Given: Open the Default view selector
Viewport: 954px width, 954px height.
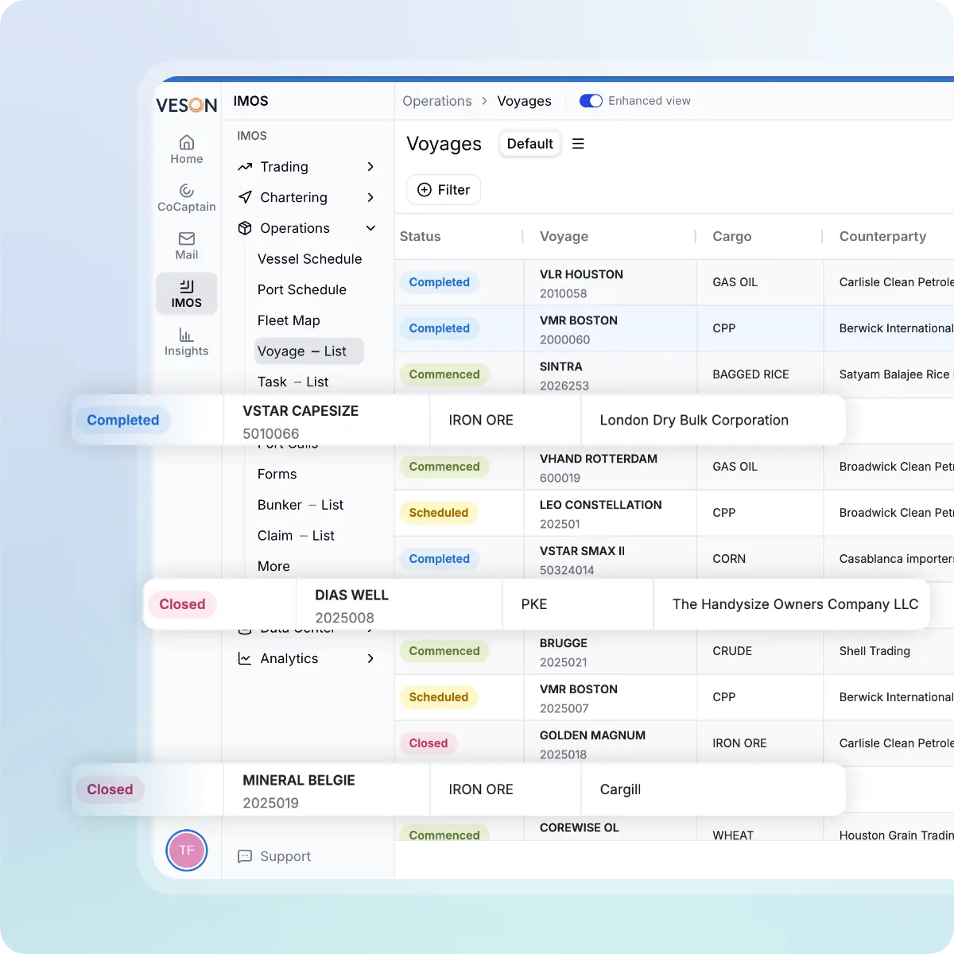Looking at the screenshot, I should pyautogui.click(x=529, y=144).
